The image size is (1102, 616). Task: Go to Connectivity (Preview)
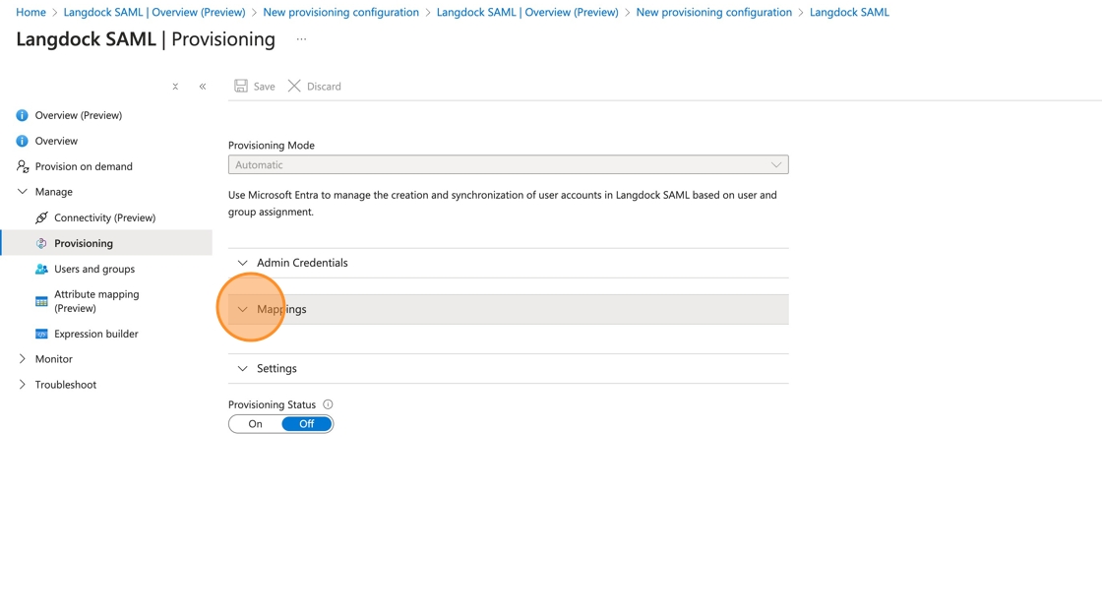(104, 218)
